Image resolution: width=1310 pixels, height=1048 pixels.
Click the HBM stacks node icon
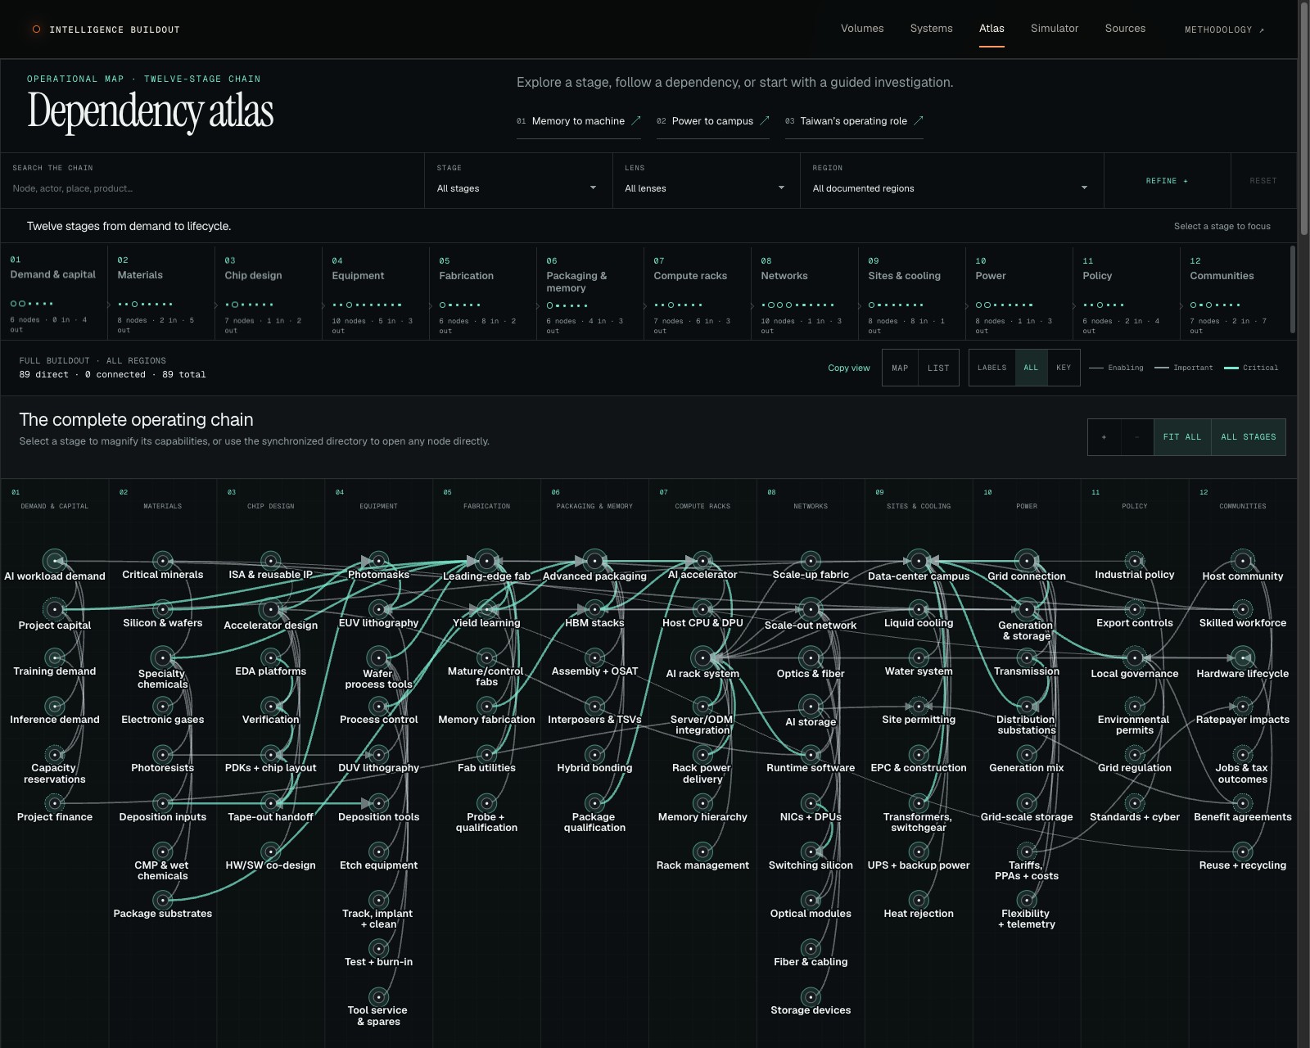[x=595, y=609]
